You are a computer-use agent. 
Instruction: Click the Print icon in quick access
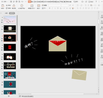pos(16,2)
